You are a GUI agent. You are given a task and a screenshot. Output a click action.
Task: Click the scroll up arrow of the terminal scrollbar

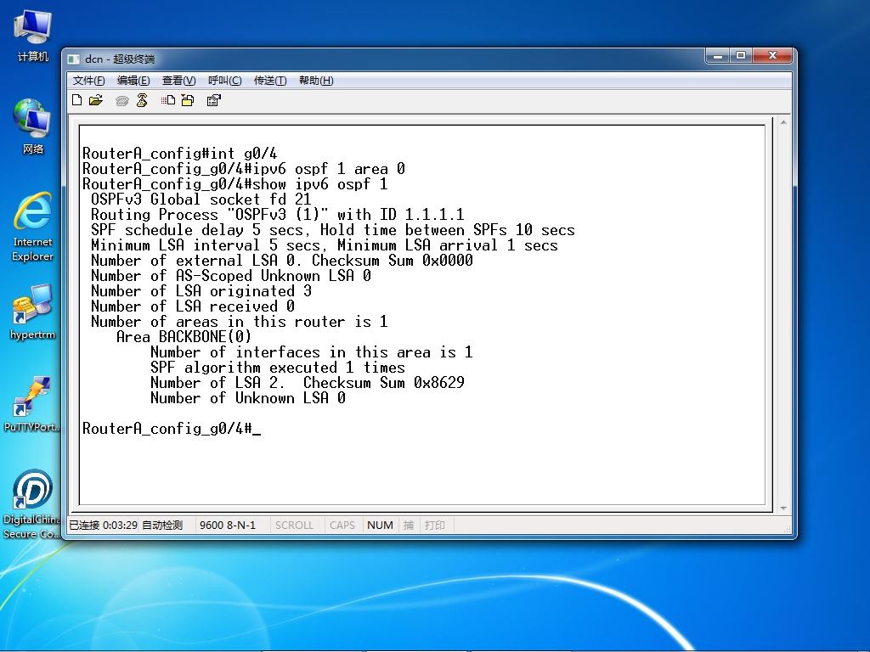click(x=782, y=122)
